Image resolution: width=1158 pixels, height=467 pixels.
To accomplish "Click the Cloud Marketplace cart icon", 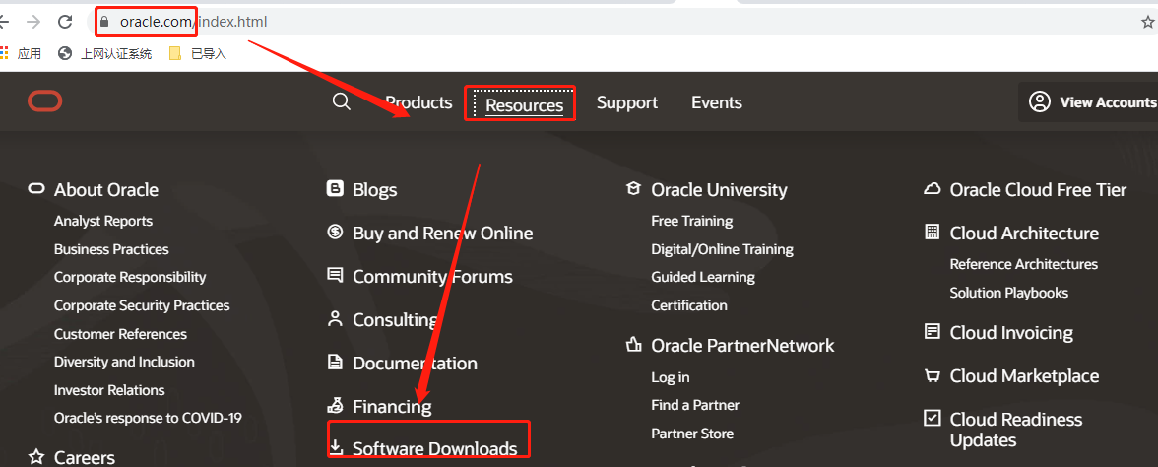I will click(932, 376).
